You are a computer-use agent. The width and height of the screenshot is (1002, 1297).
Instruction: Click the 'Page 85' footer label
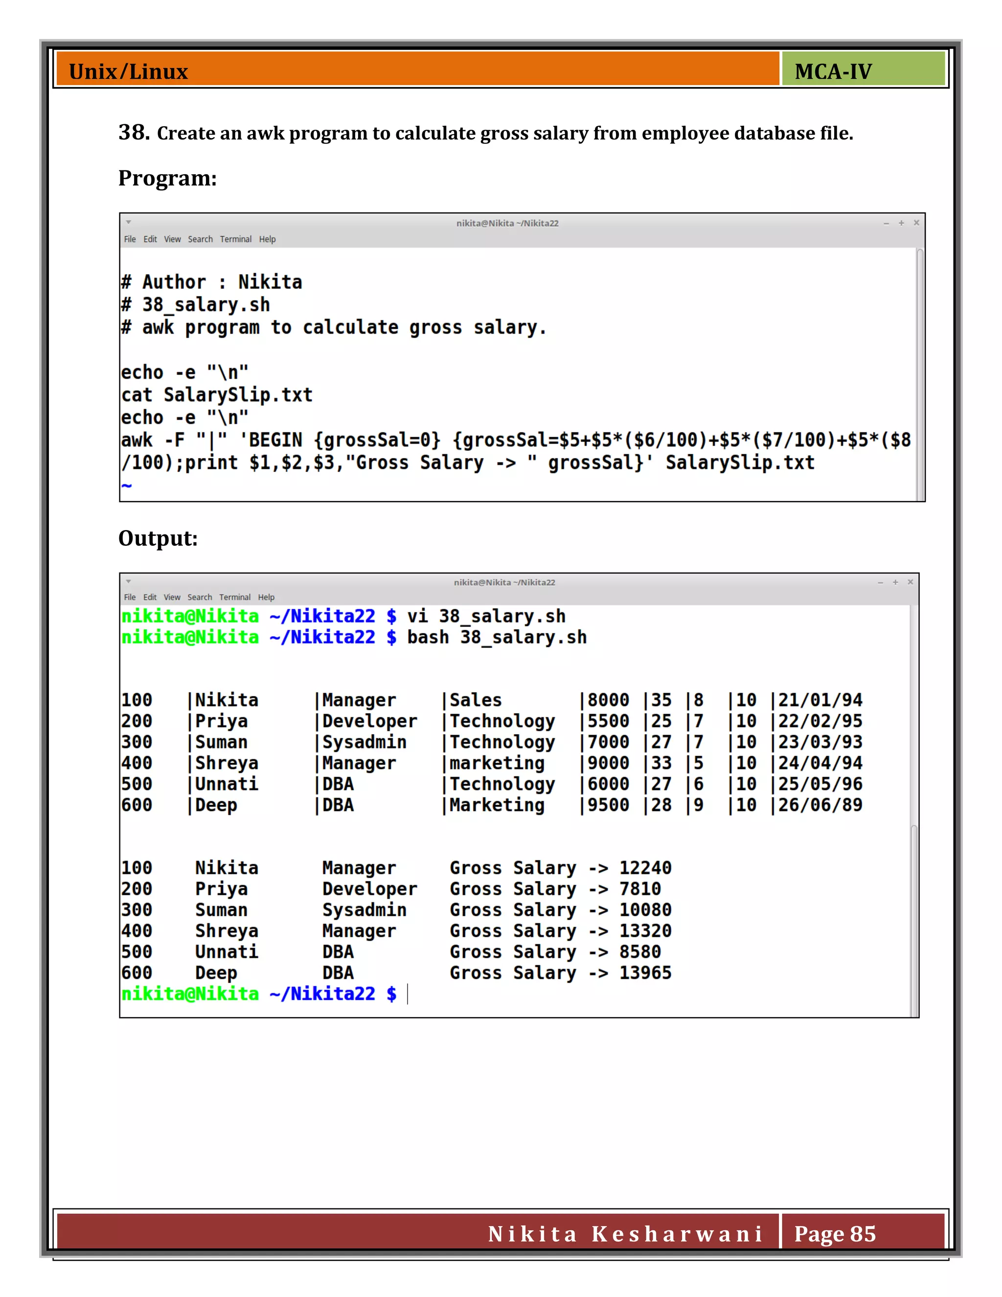point(835,1234)
